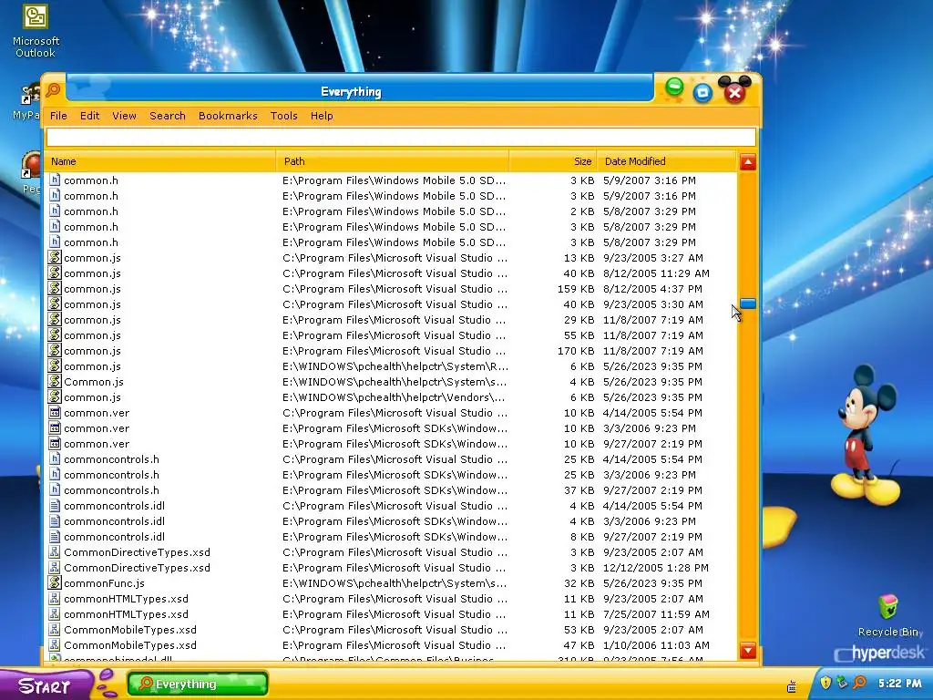Viewport: 933px width, 700px height.
Task: Click the icon of commoncontrols.idl dated 3/3/2006
Action: coord(55,520)
